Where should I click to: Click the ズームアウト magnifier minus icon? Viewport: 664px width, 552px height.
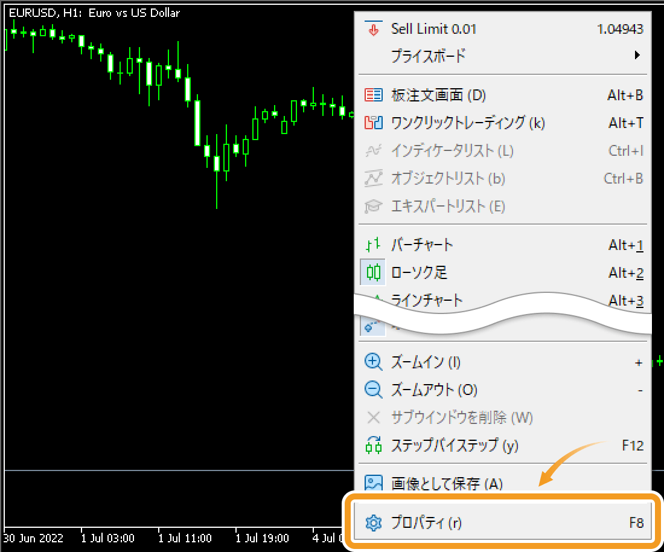point(374,390)
